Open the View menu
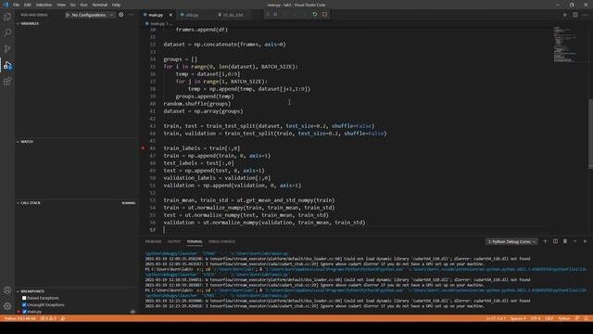This screenshot has height=334, width=593. [x=61, y=5]
